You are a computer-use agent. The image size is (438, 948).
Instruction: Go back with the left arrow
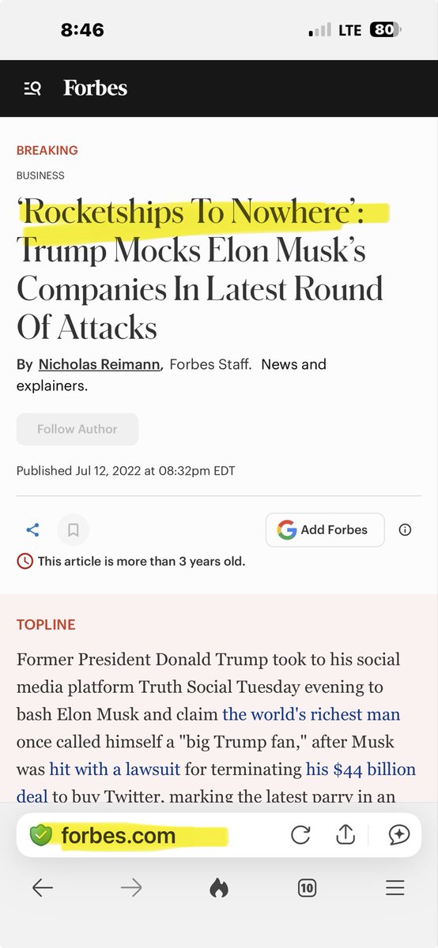coord(43,888)
